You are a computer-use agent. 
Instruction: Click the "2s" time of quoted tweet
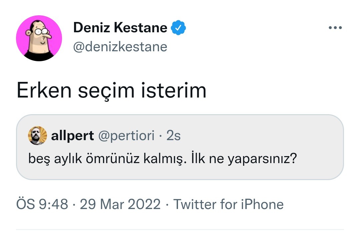point(173,135)
